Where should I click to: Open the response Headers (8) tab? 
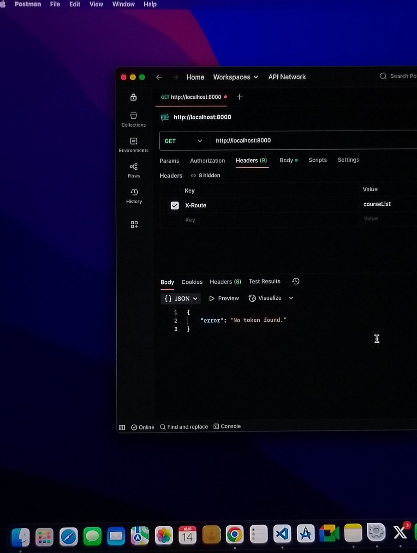click(226, 282)
